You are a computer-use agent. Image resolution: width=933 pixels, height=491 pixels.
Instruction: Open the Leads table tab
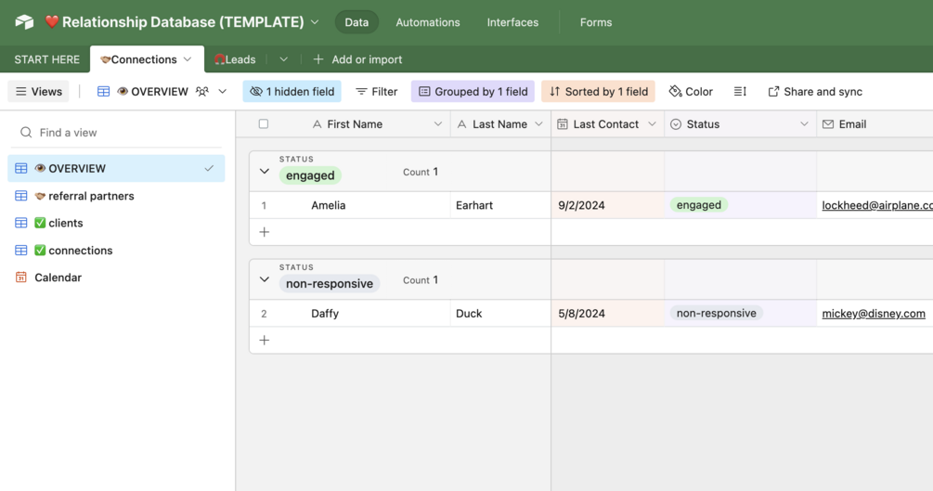[x=235, y=59]
